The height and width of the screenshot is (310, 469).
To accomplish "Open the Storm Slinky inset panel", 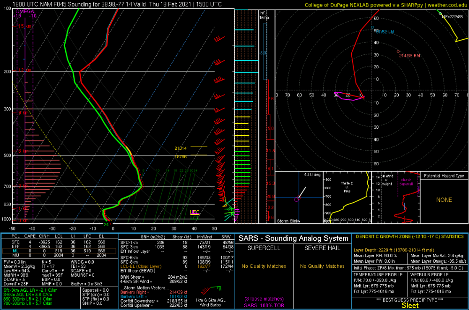I will click(299, 198).
